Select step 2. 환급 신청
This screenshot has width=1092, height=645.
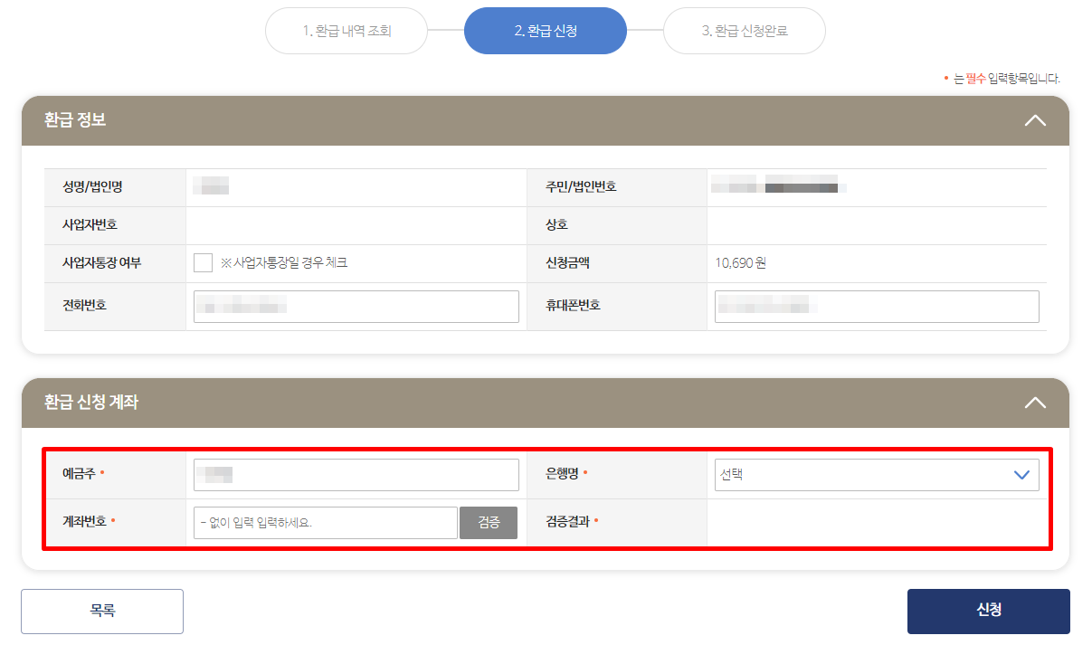(x=546, y=31)
